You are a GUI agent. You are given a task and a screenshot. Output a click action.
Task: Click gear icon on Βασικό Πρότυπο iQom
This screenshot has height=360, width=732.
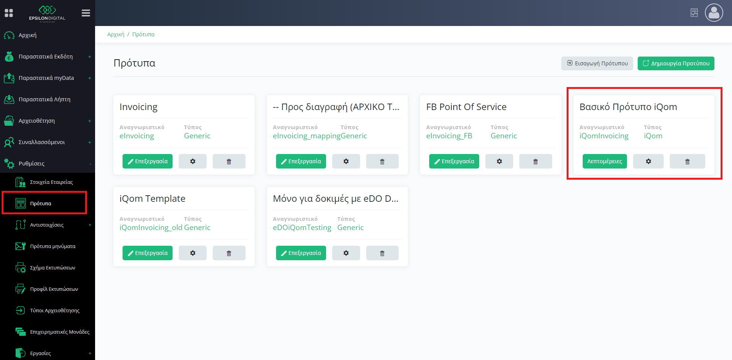click(x=648, y=161)
